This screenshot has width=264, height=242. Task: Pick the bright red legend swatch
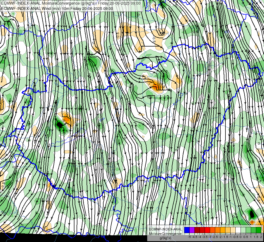207,230
